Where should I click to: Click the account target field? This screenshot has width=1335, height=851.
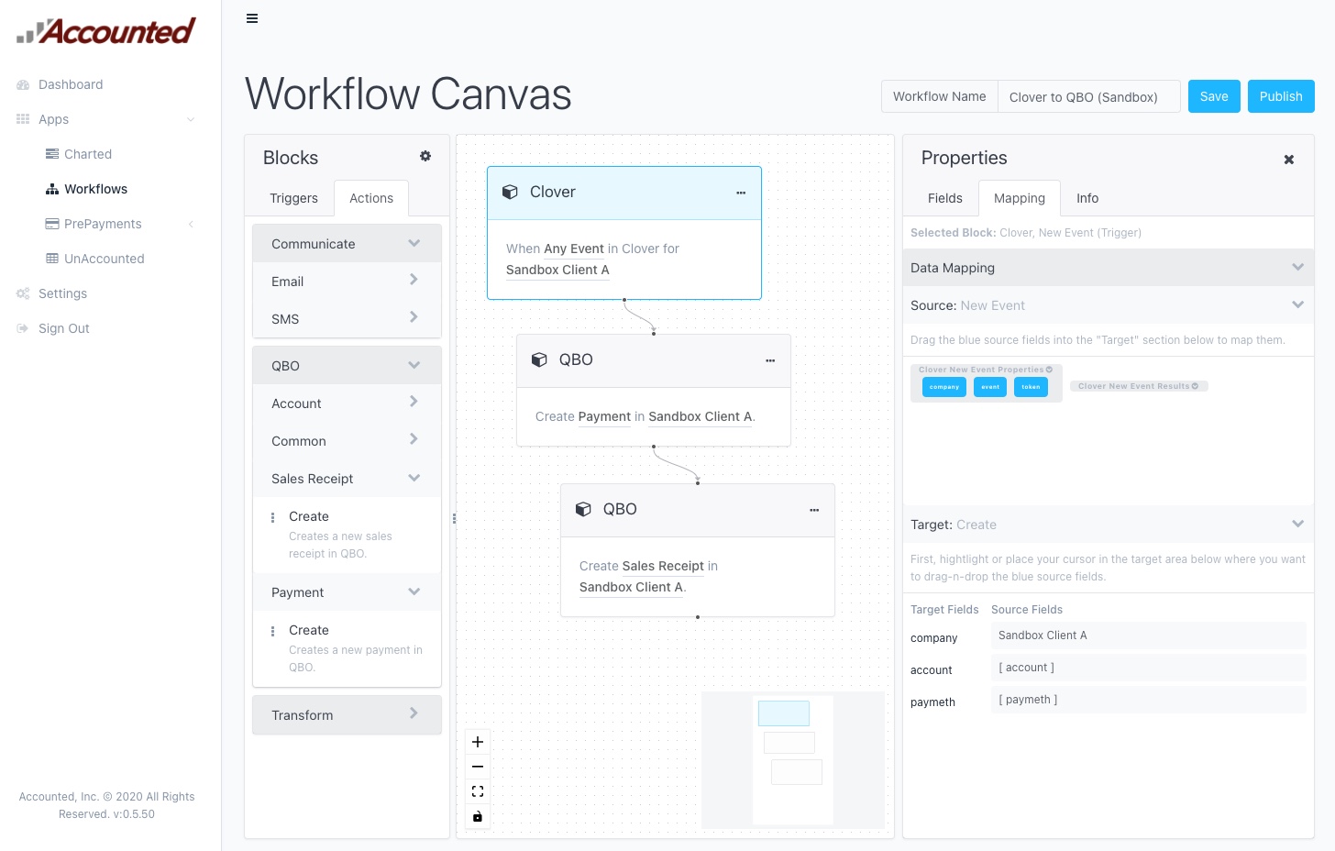1149,668
